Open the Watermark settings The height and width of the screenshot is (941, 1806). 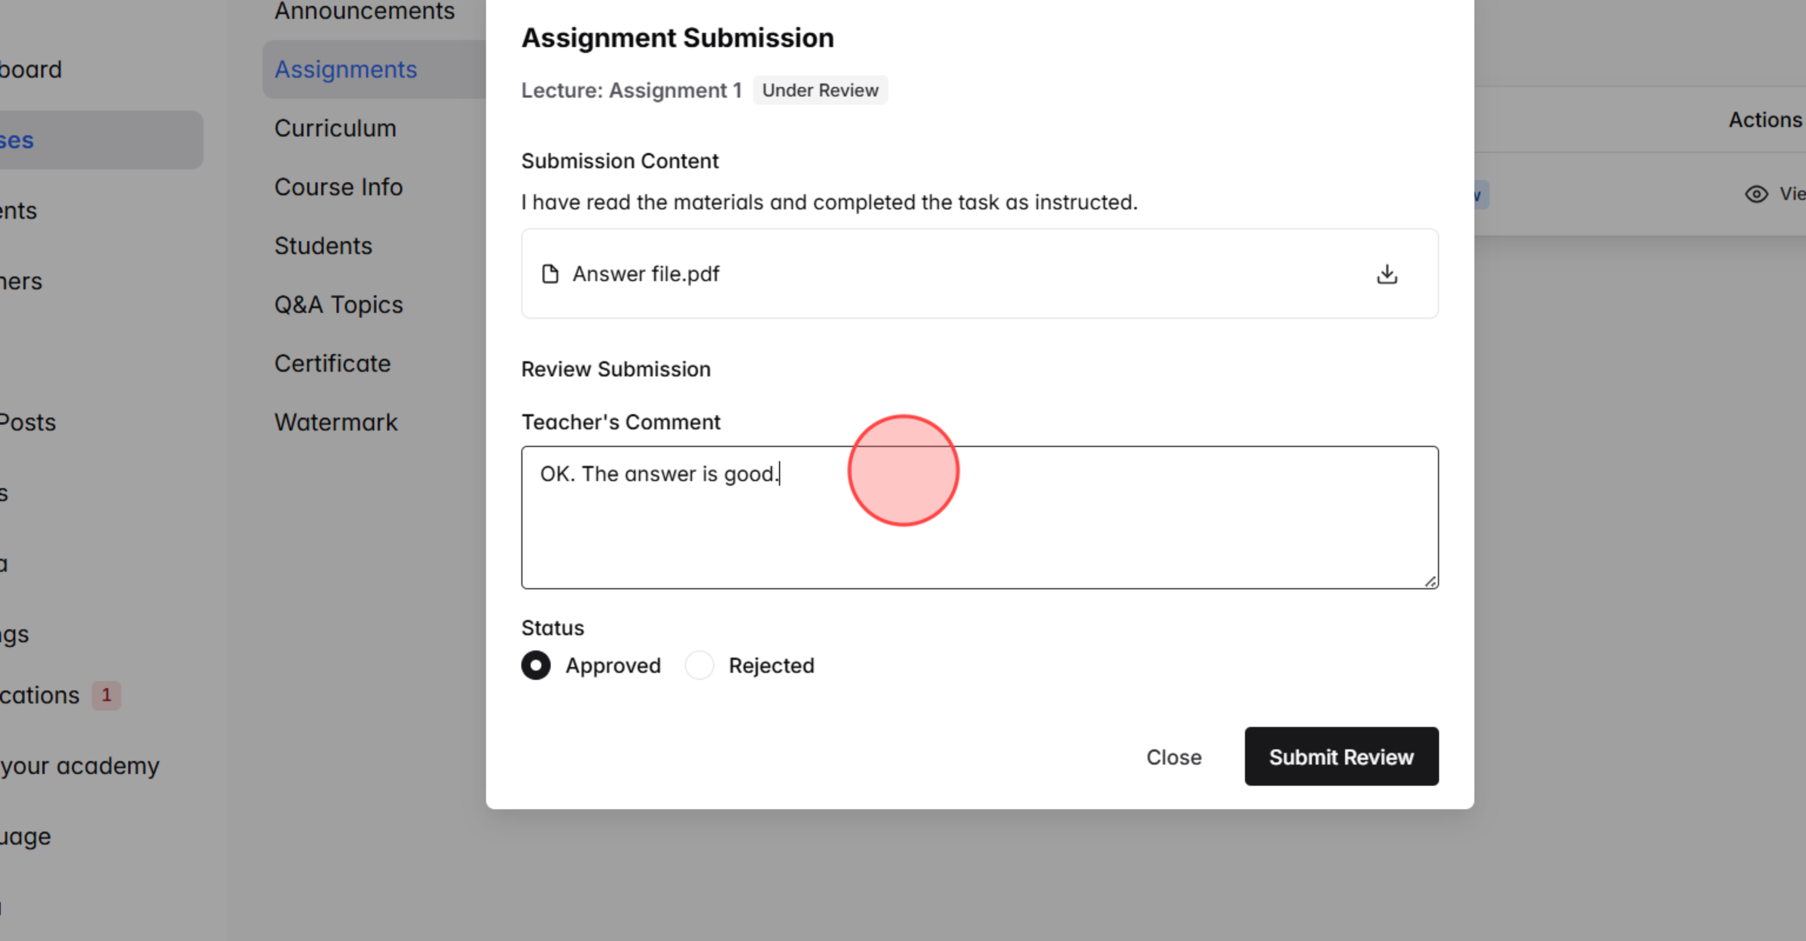(337, 422)
